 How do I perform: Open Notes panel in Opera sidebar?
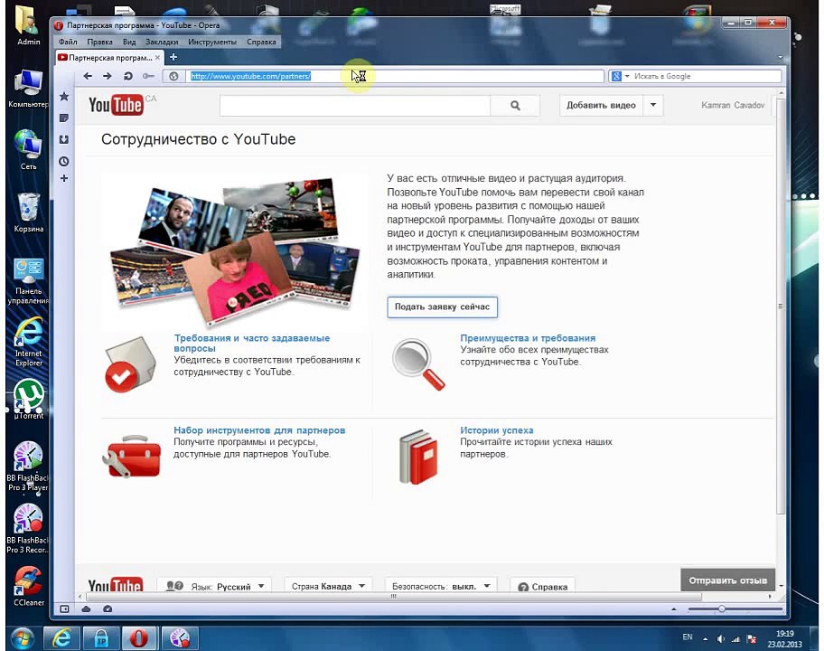tap(64, 118)
